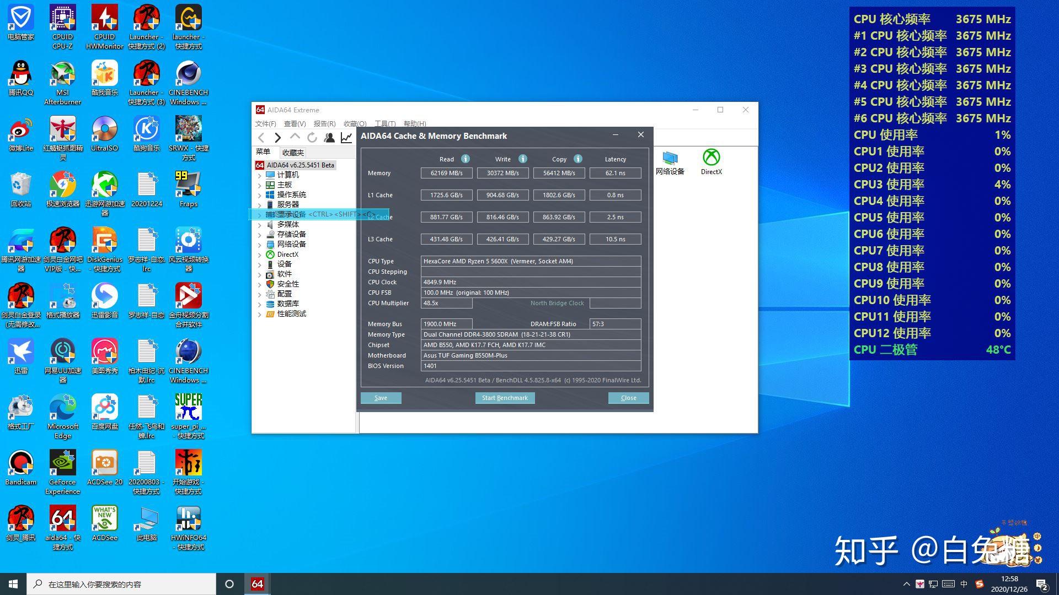The width and height of the screenshot is (1059, 595).
Task: Expand the 性能测试 tree node
Action: [x=259, y=314]
